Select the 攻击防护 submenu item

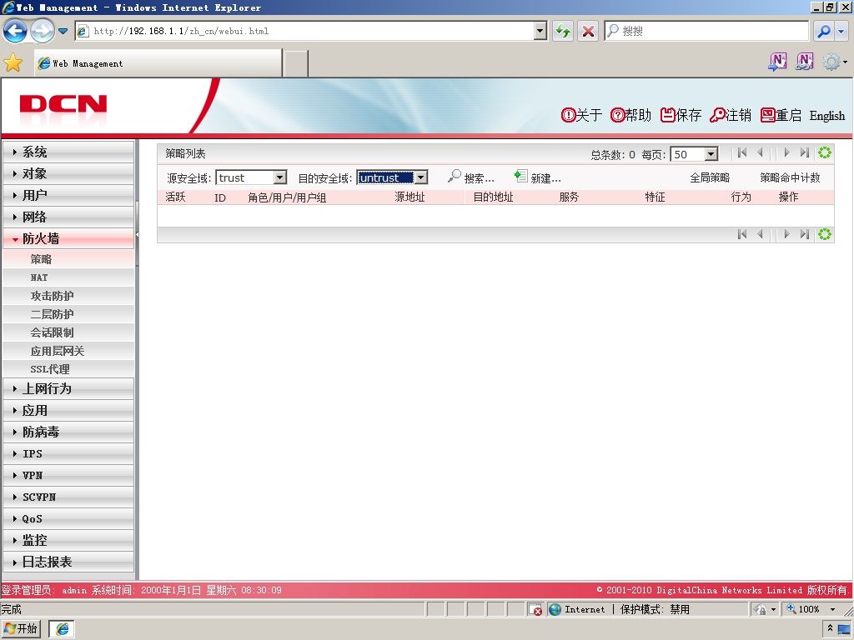[68, 296]
